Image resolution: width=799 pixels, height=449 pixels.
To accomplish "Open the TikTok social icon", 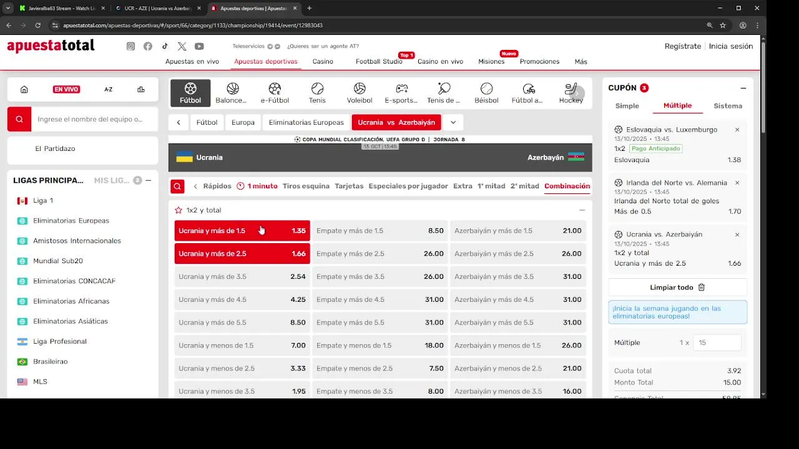I will click(x=165, y=46).
